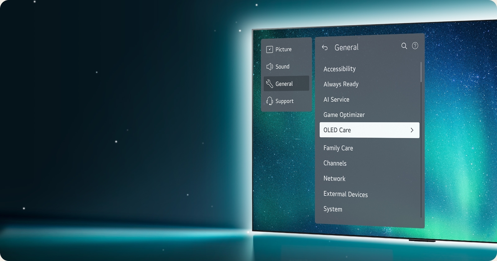497x261 pixels.
Task: Open the search magnifier icon
Action: [x=404, y=46]
